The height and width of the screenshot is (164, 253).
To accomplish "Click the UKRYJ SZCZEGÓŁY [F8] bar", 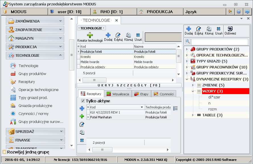I will (129, 85).
